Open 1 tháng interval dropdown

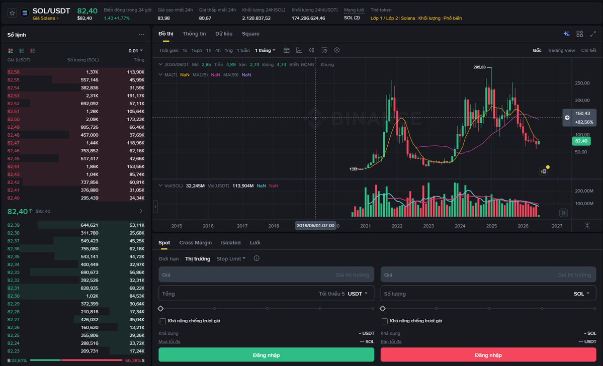[x=265, y=50]
